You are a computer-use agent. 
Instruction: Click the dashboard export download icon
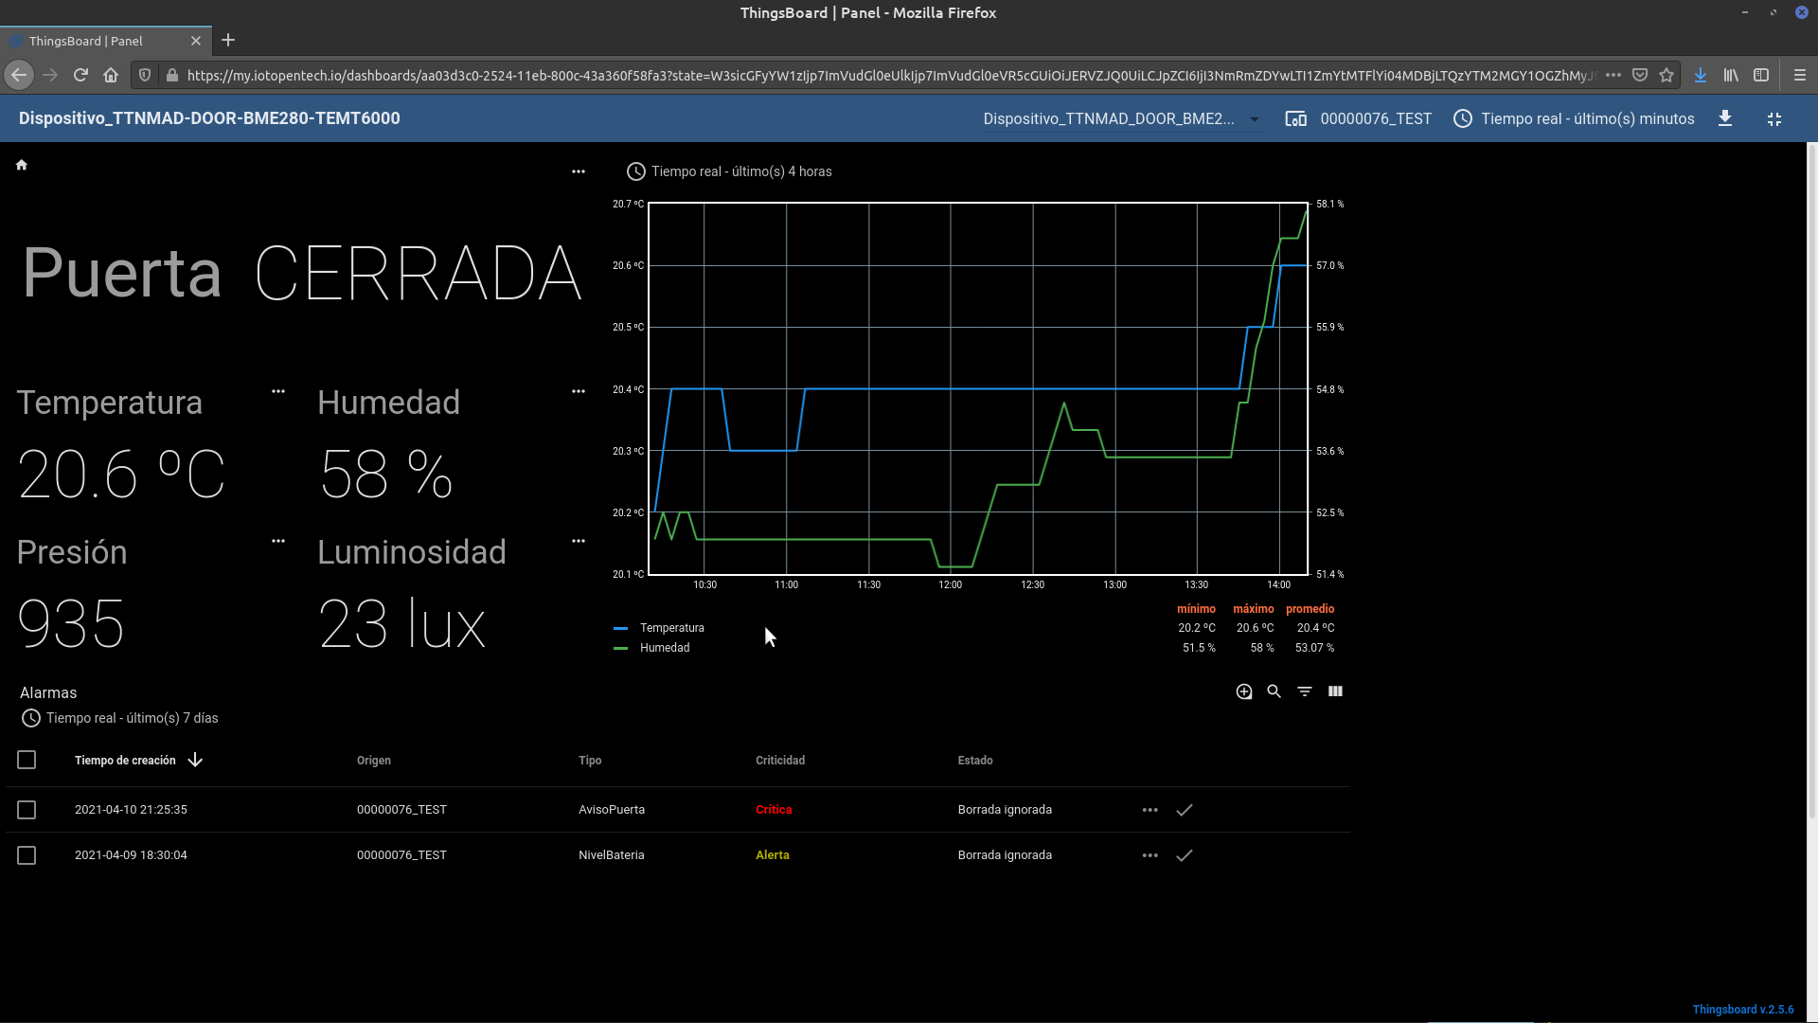pyautogui.click(x=1725, y=118)
